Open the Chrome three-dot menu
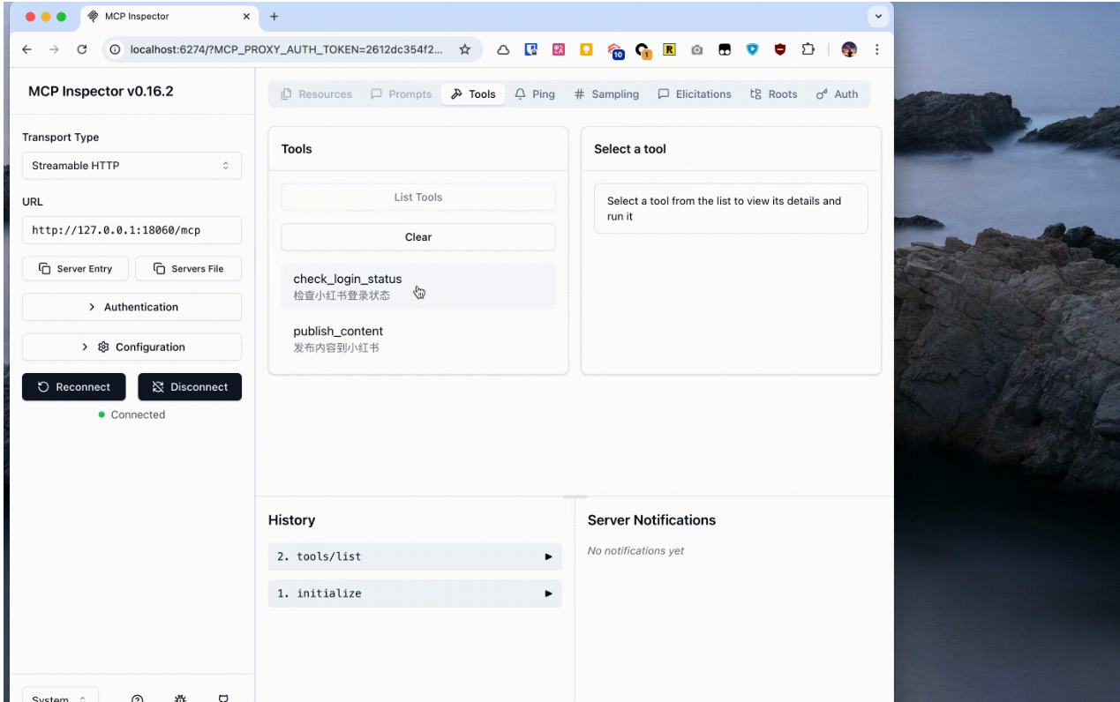This screenshot has height=702, width=1120. click(x=876, y=49)
